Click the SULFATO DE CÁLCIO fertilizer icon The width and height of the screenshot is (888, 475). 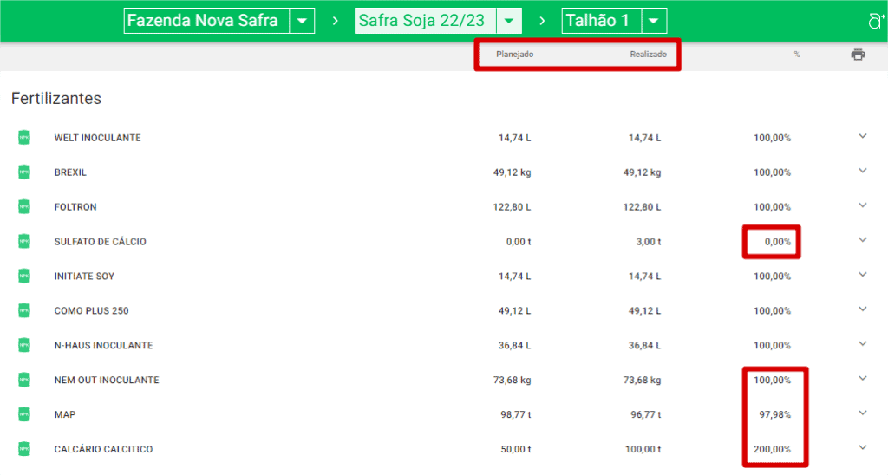coord(24,242)
